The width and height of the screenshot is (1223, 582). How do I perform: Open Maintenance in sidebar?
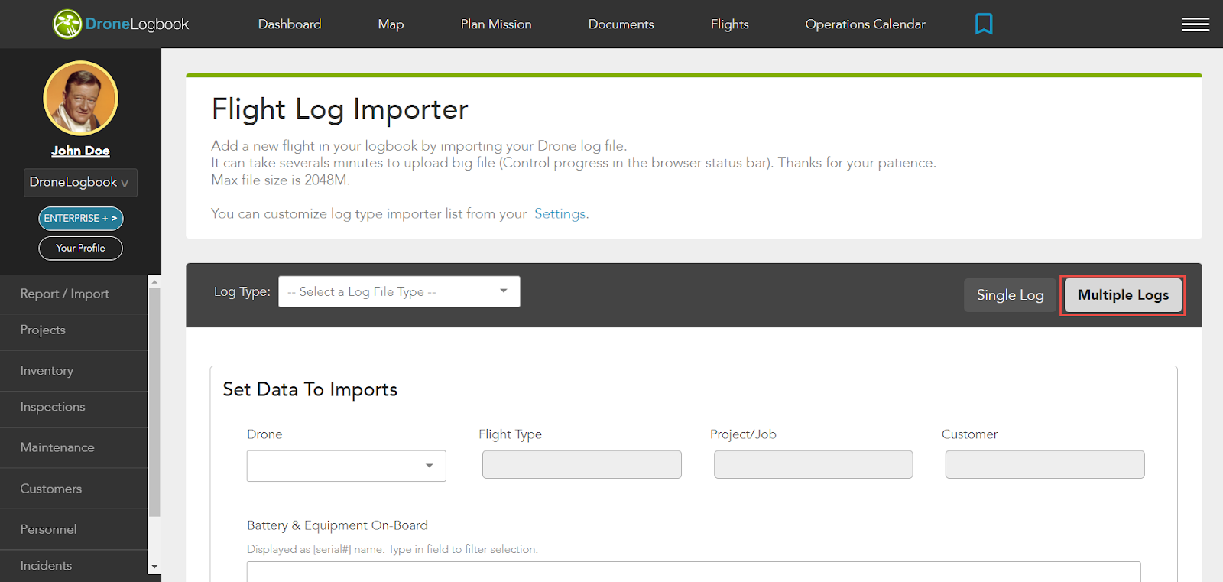[x=73, y=447]
